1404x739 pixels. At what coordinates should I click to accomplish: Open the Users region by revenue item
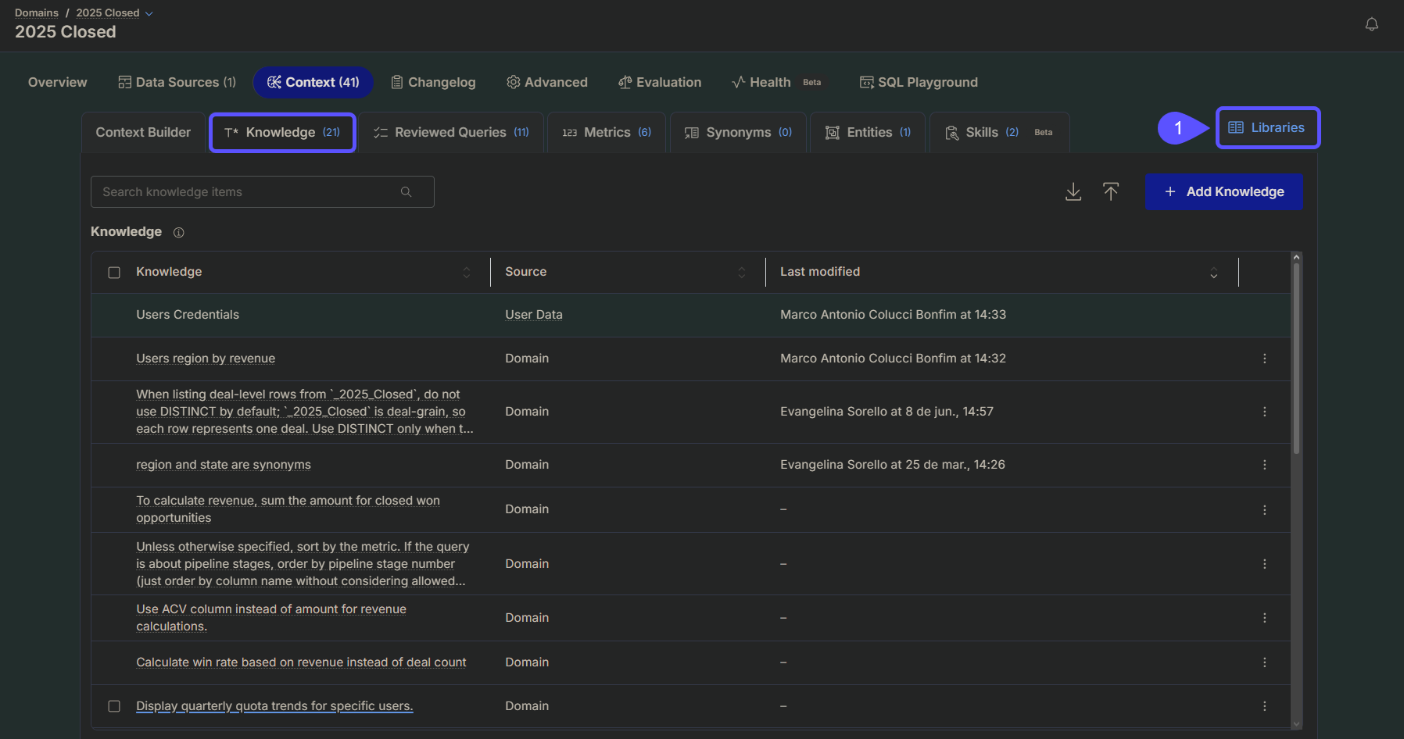click(x=206, y=359)
